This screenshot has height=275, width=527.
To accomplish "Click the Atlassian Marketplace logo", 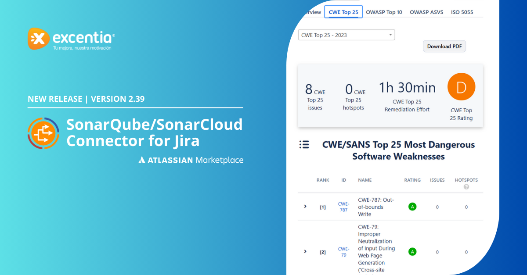I will 191,160.
